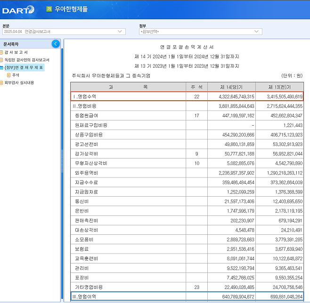
Task: Click the 지급임차료 row label
Action: pyautogui.click(x=86, y=192)
